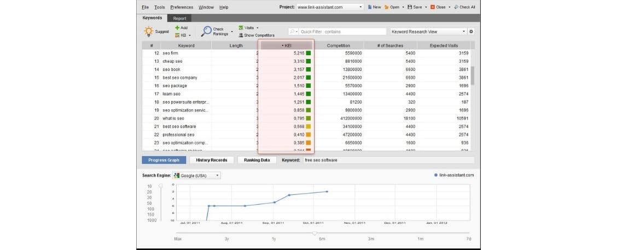Select the row 'learn seo'
The height and width of the screenshot is (250, 617).
pyautogui.click(x=306, y=94)
